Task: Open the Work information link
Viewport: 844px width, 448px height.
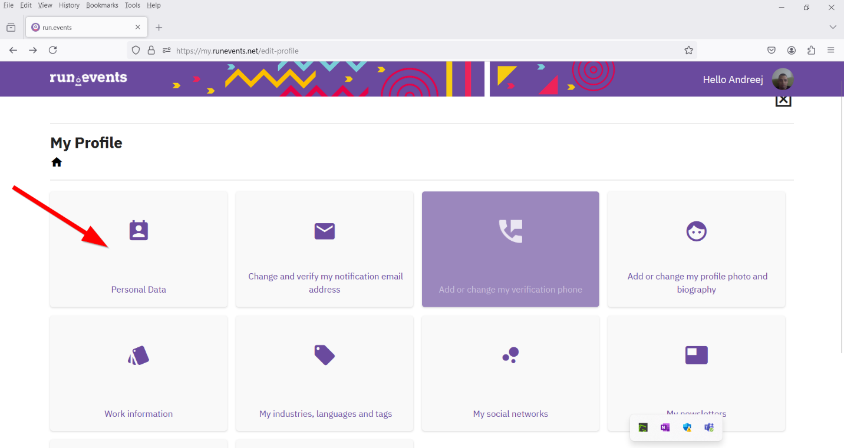Action: pyautogui.click(x=139, y=414)
